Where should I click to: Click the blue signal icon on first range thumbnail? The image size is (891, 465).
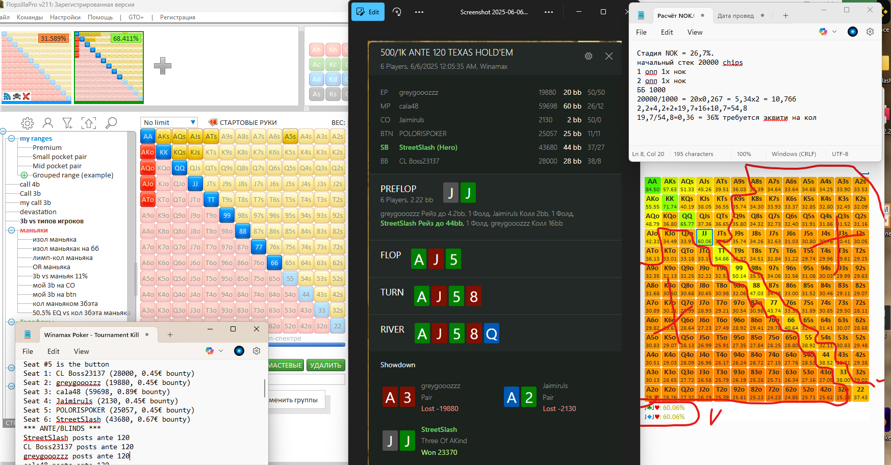pyautogui.click(x=7, y=96)
